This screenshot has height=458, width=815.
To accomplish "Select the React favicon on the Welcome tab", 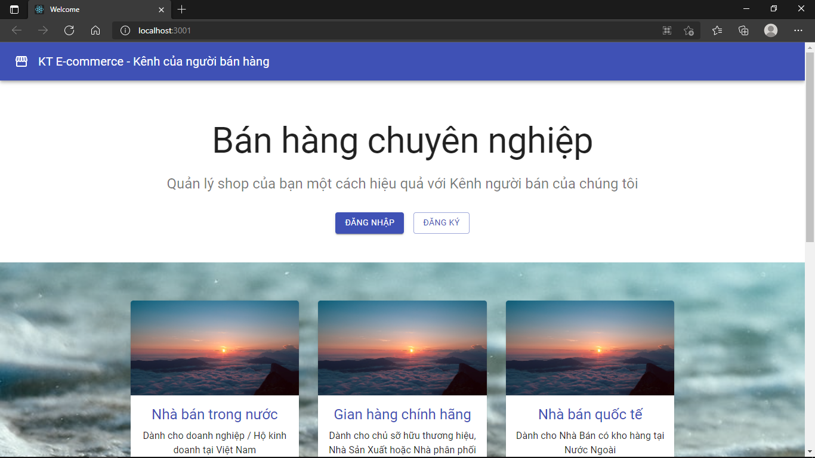I will coord(39,9).
